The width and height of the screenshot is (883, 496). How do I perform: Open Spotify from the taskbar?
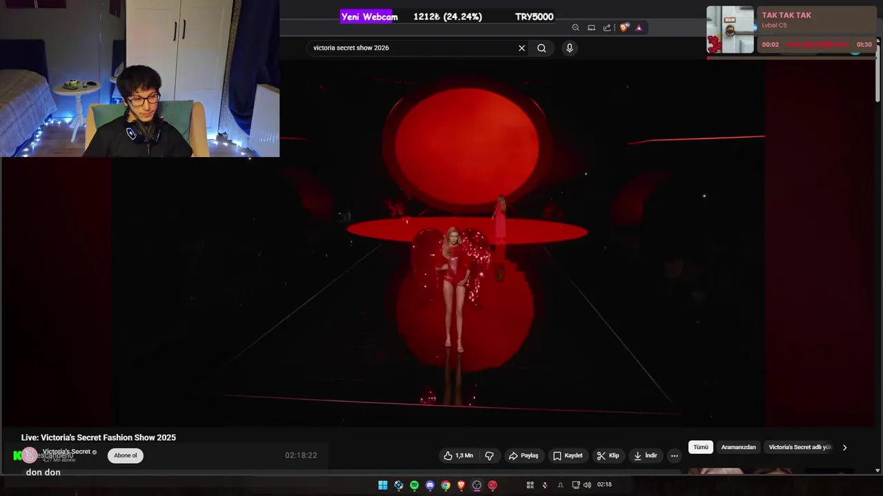pyautogui.click(x=414, y=485)
